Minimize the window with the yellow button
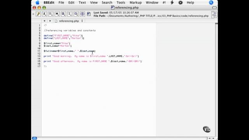249x140 pixels. point(39,8)
